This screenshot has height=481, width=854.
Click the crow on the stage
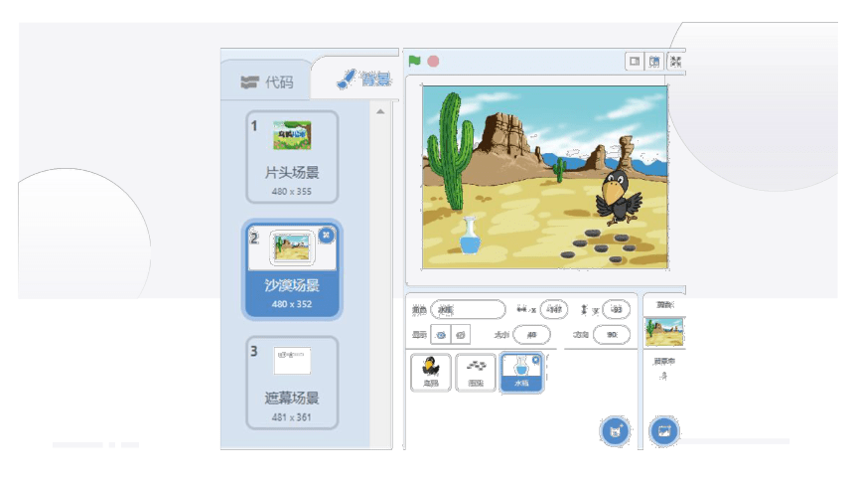point(619,198)
